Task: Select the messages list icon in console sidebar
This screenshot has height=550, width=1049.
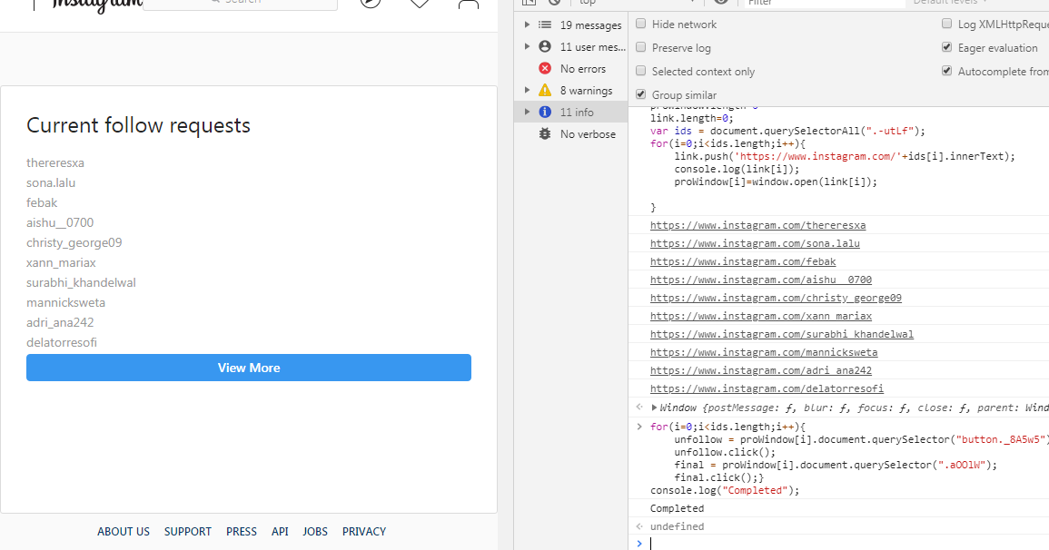Action: (545, 25)
